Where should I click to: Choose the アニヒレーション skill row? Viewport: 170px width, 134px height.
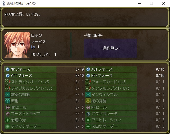point(125,120)
